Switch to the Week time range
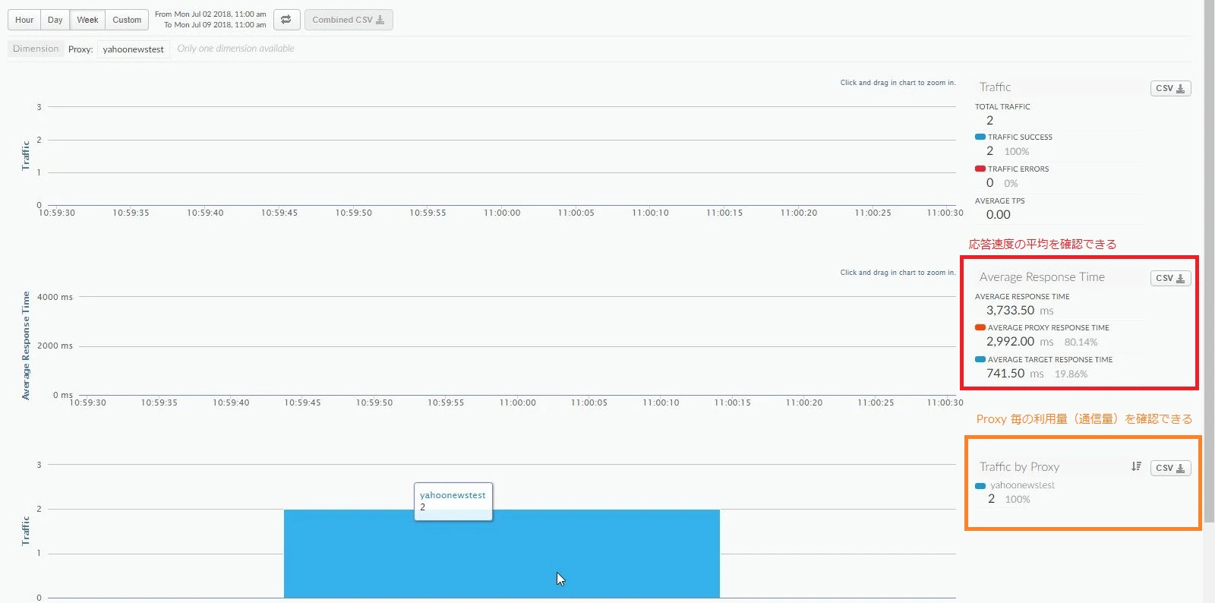The height and width of the screenshot is (603, 1215). coord(87,20)
